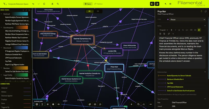
Task: Collapse the Decision group
Action: coord(2,68)
